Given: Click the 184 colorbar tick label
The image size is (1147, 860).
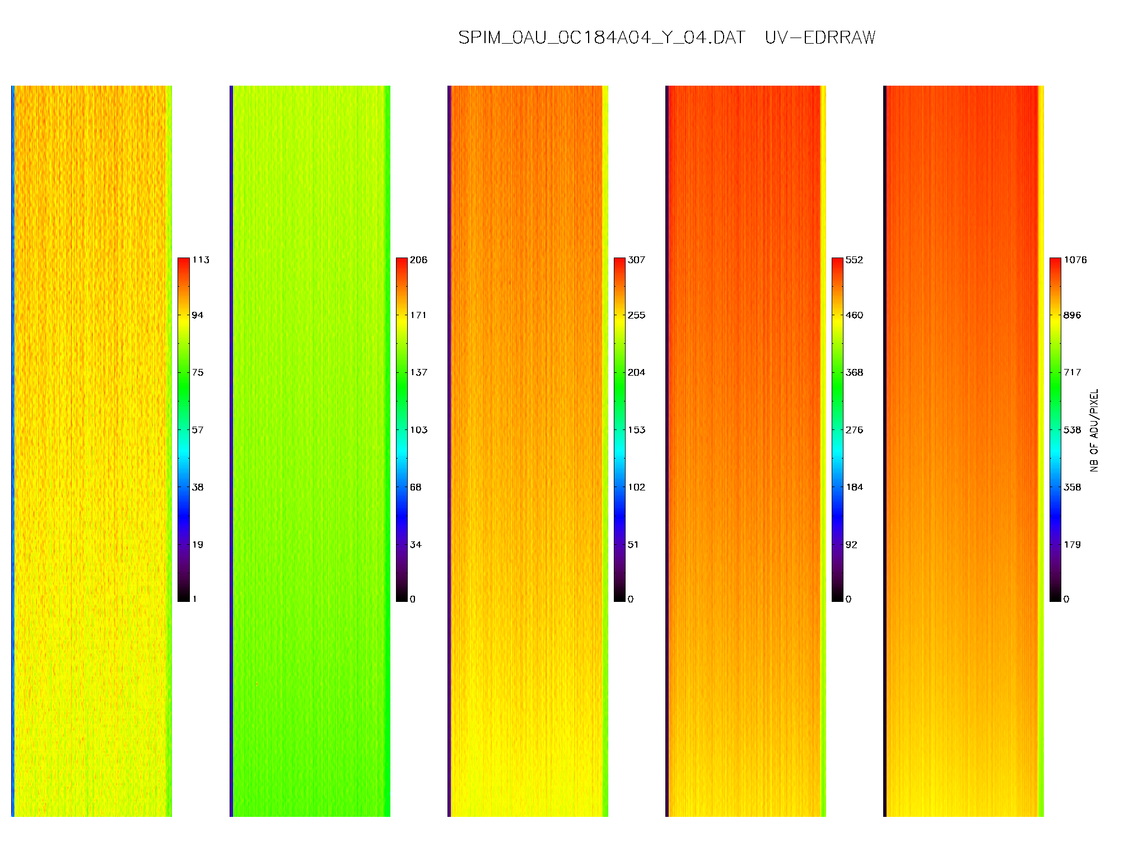Looking at the screenshot, I should 854,487.
